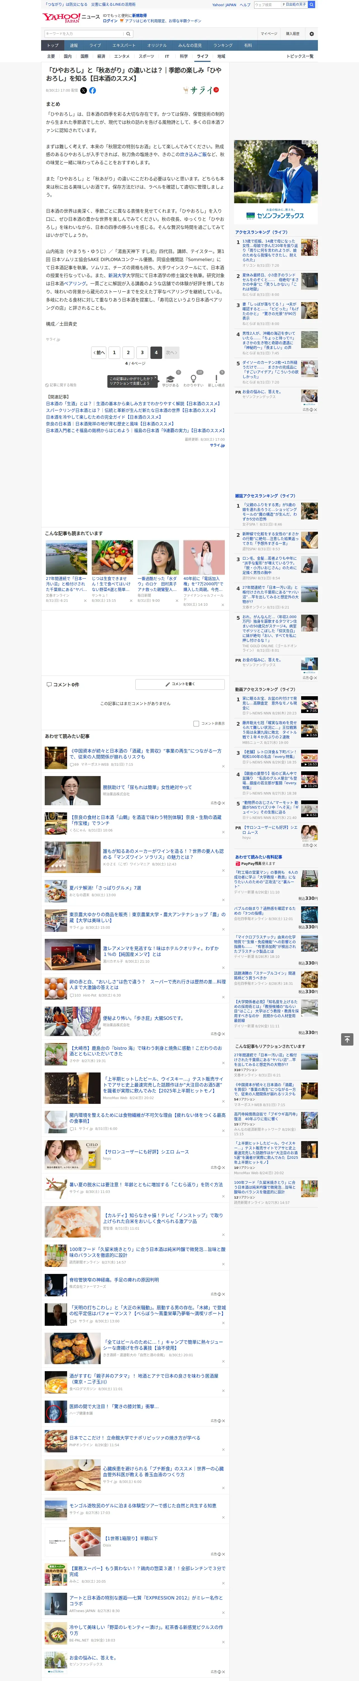Screen dimensions: 359x1681
Task: Open the ランキング navigation tab
Action: point(223,46)
